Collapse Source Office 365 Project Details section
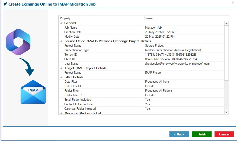The image size is (237, 141). pyautogui.click(x=61, y=41)
